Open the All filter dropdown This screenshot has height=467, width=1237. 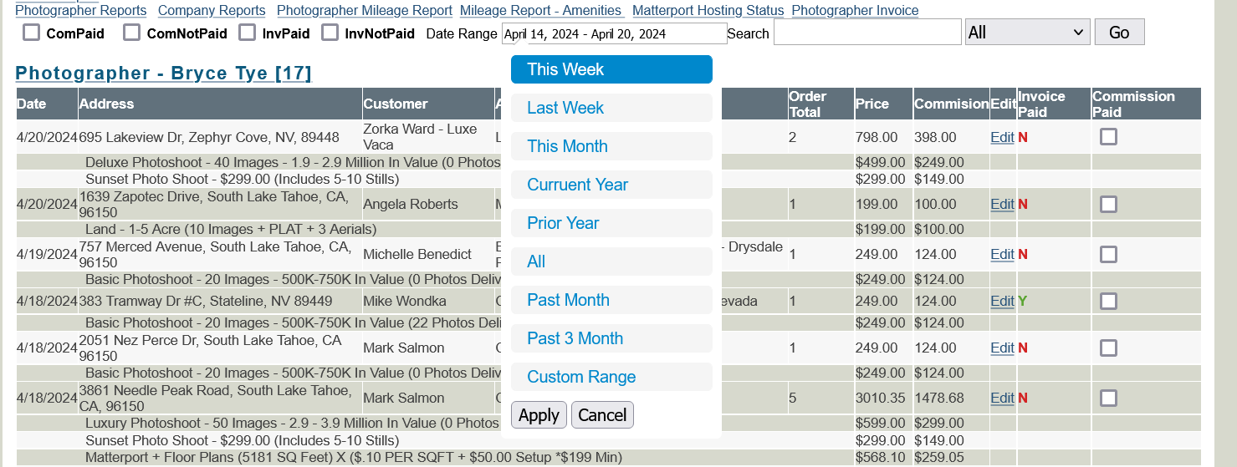(x=1026, y=33)
